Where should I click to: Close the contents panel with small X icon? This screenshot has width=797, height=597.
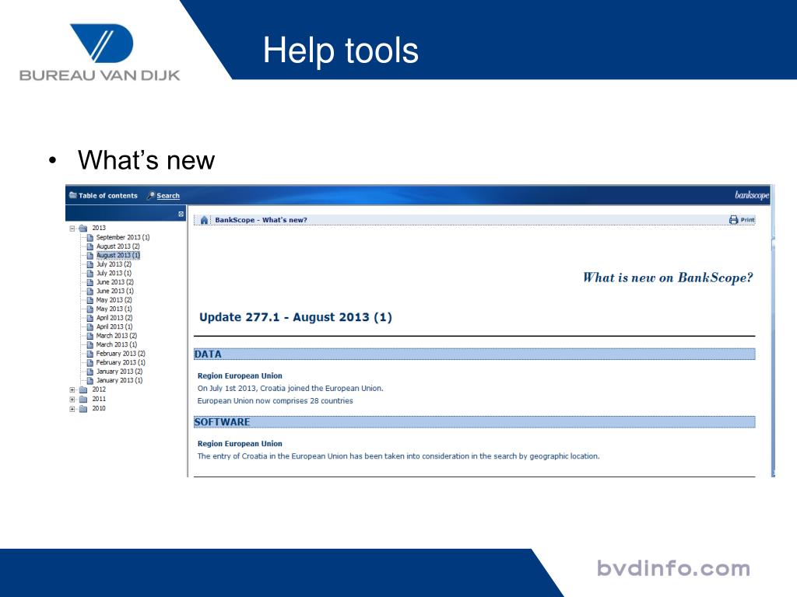[x=181, y=215]
